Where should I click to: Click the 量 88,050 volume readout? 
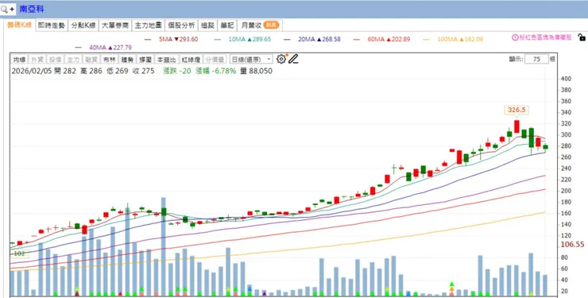[x=256, y=71]
